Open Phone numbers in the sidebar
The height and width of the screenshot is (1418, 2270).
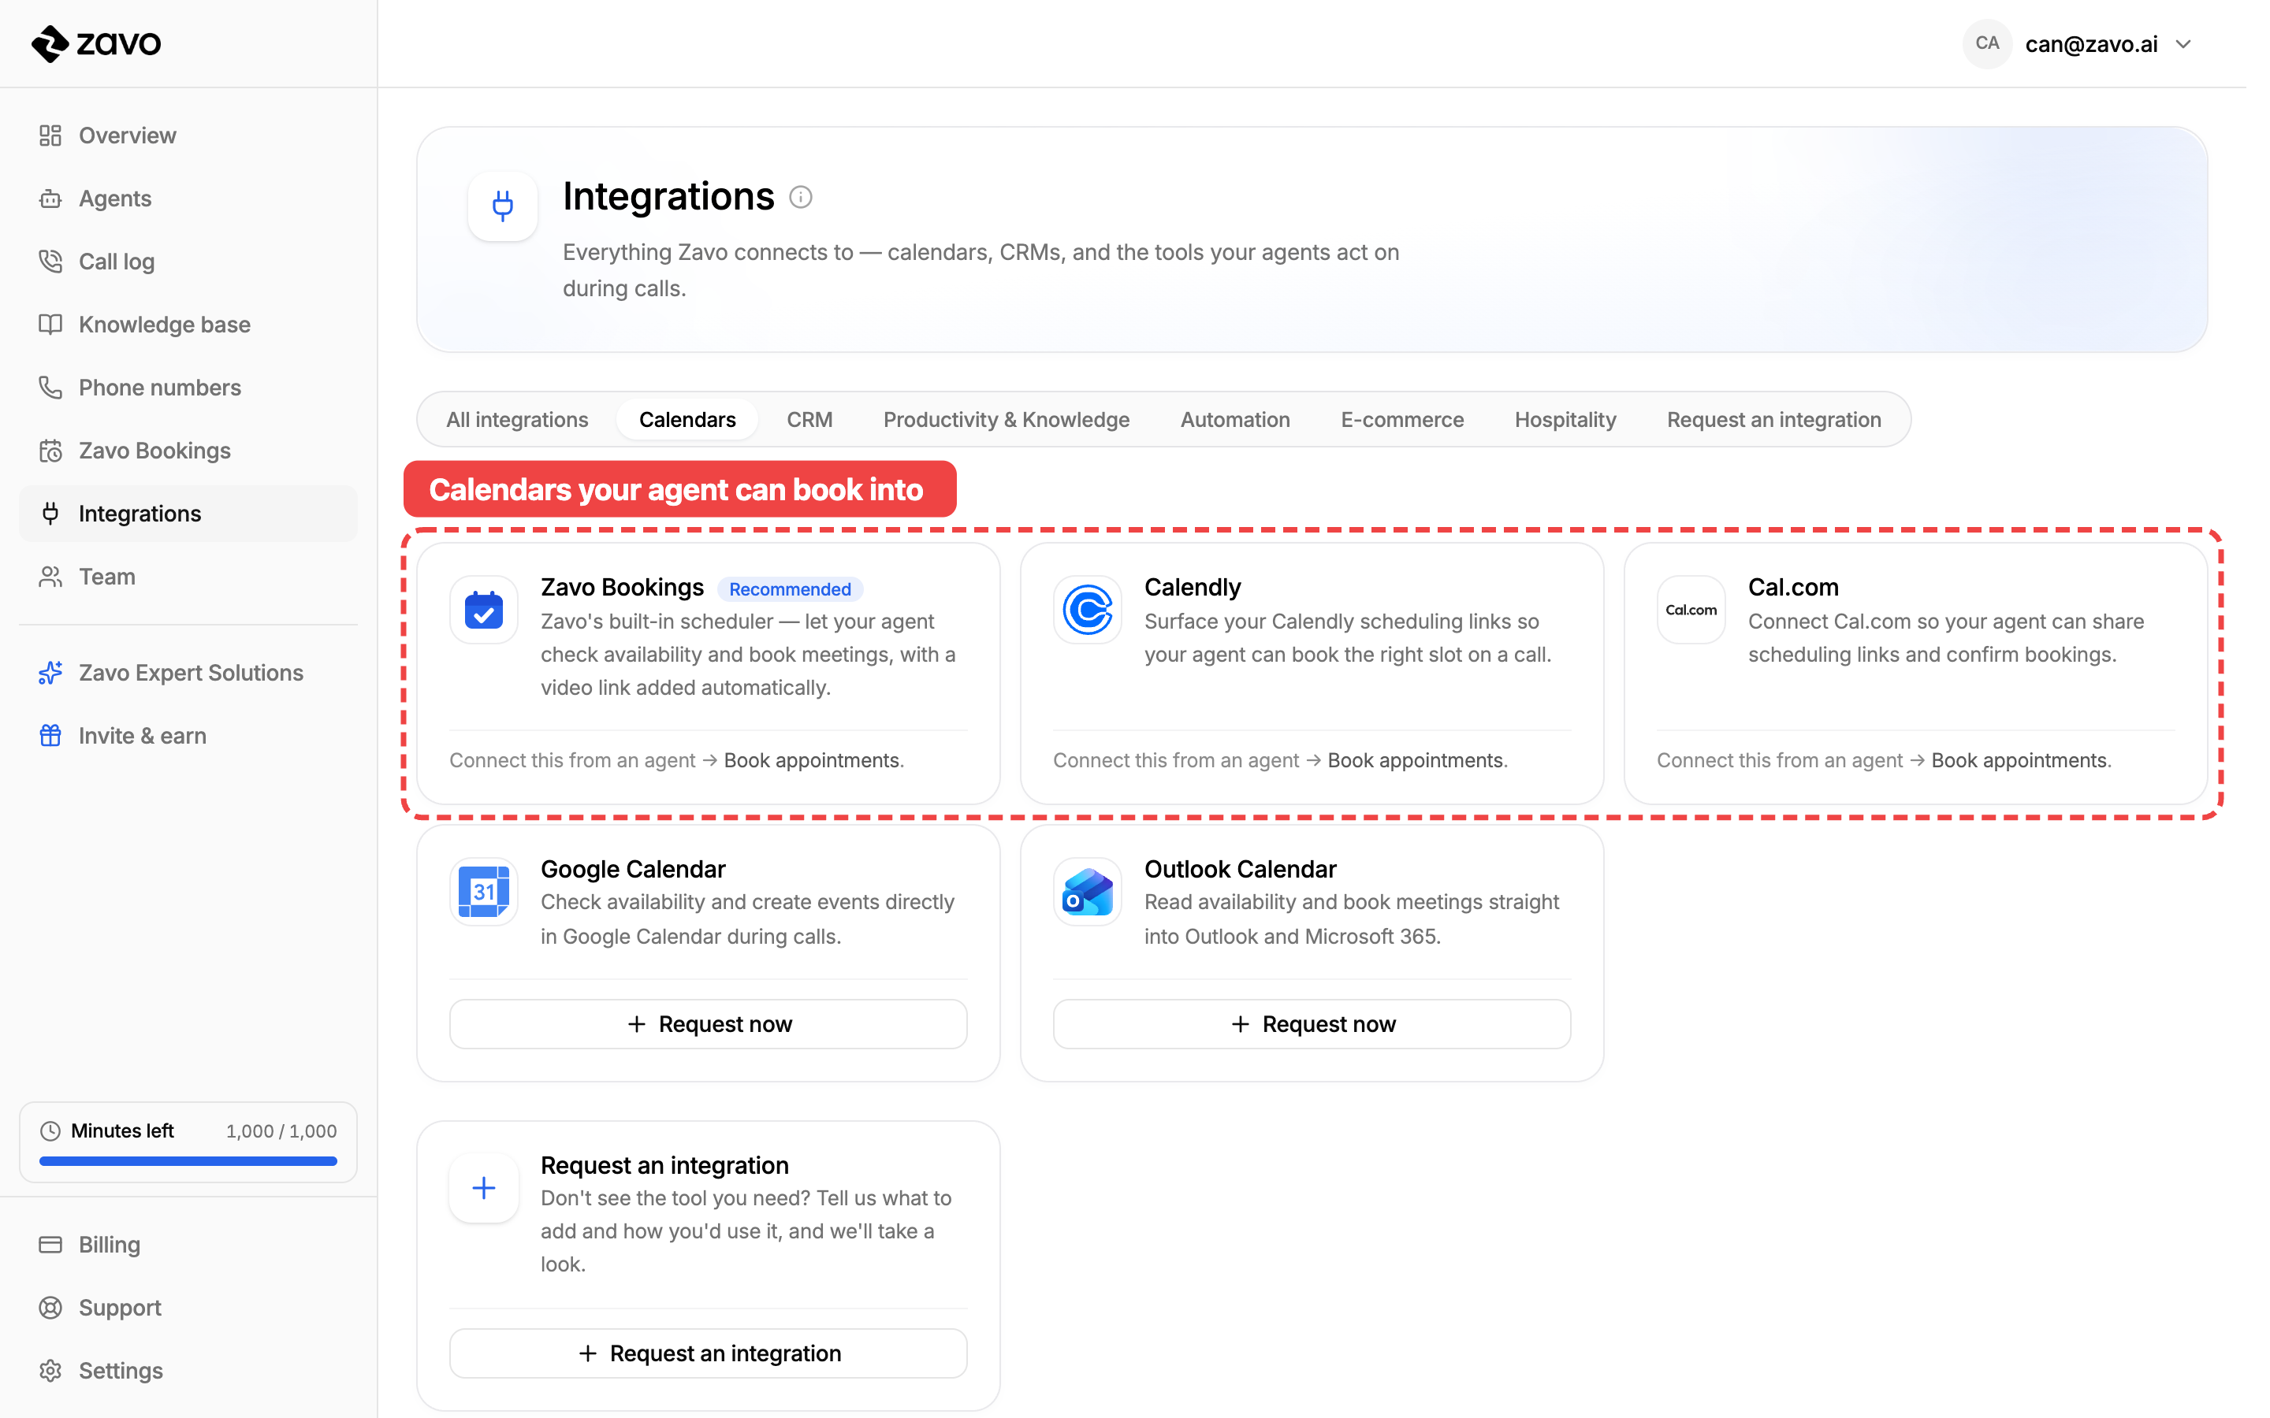(x=188, y=388)
